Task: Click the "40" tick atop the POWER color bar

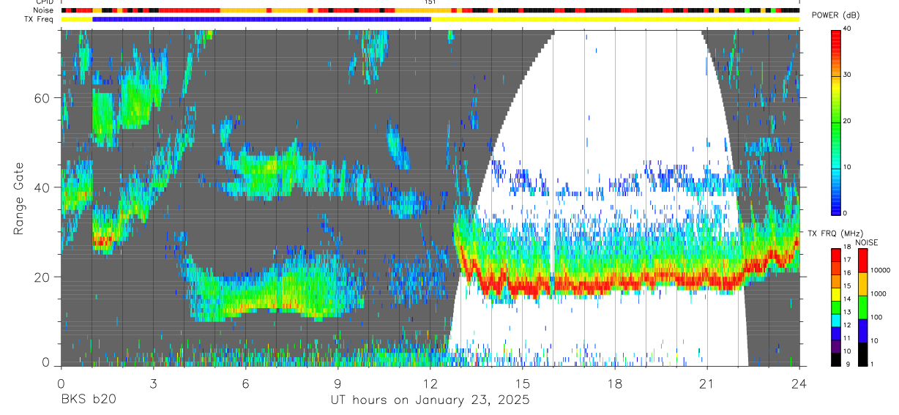Action: (848, 29)
